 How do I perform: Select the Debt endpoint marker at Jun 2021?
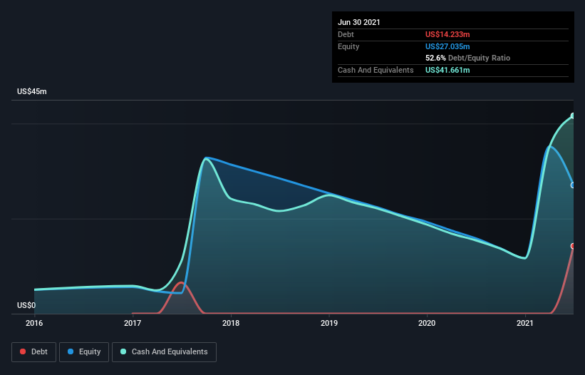point(573,246)
